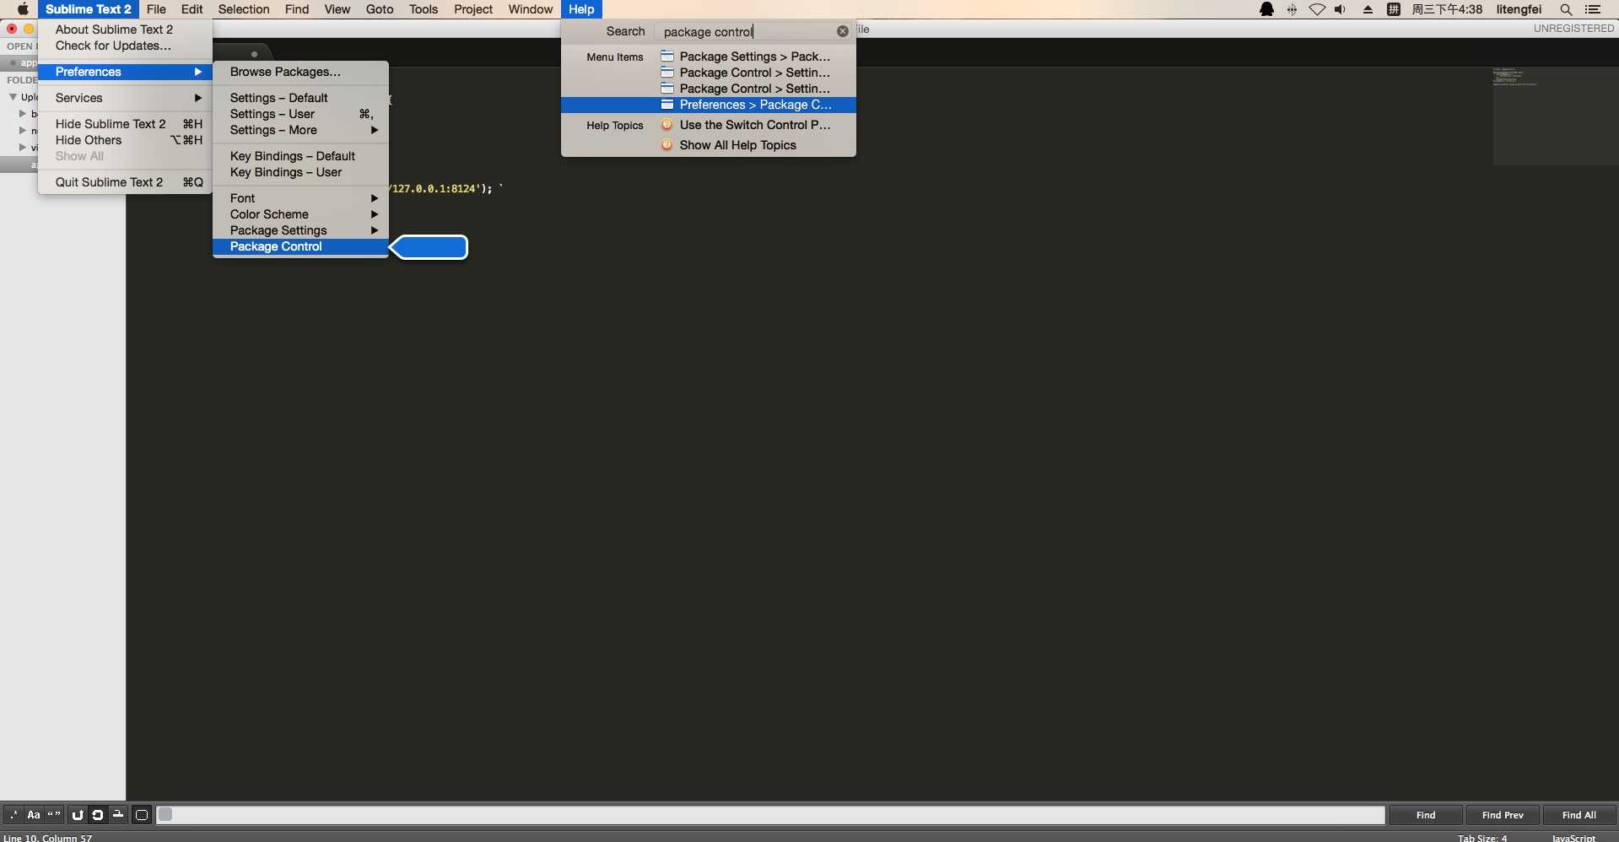
Task: Expand the Preferences submenu
Action: (x=125, y=72)
